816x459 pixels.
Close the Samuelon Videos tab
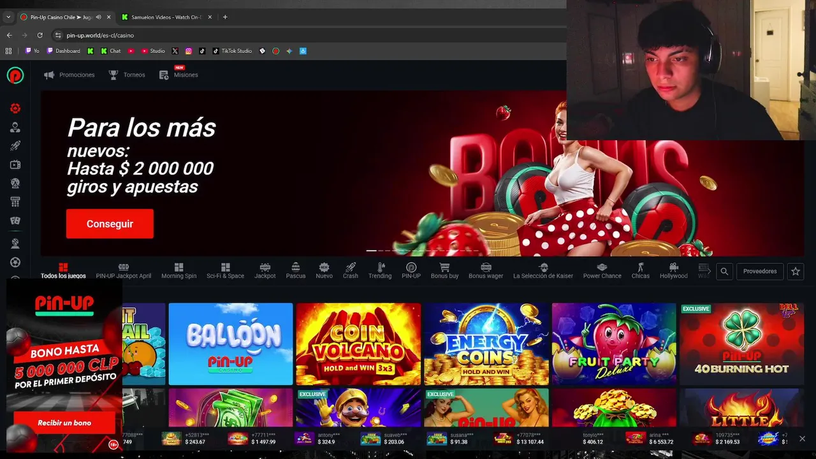[x=210, y=17]
